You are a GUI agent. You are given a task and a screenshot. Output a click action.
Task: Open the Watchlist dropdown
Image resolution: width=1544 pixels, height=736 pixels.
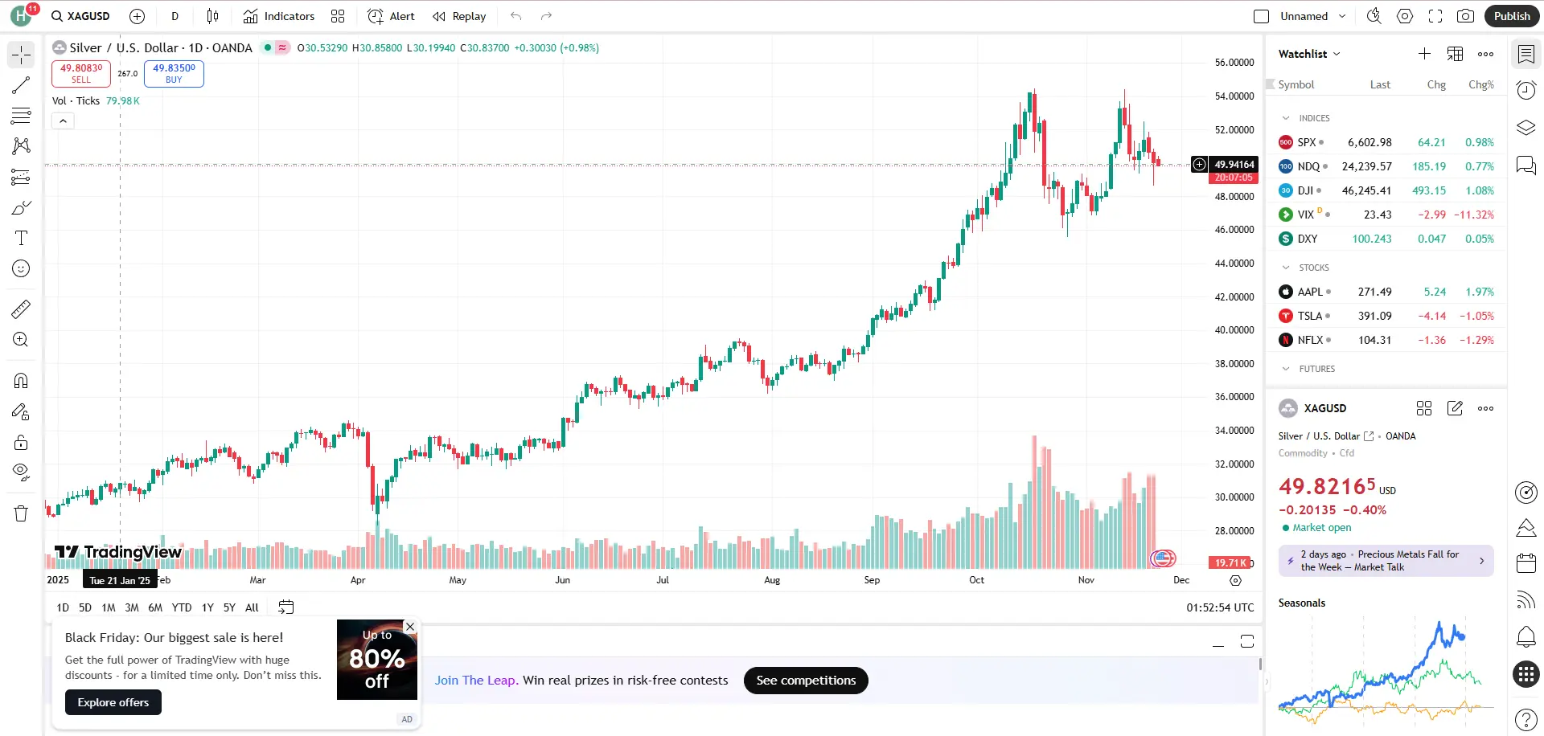[1308, 54]
